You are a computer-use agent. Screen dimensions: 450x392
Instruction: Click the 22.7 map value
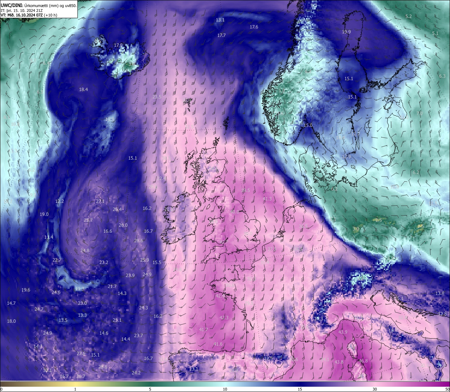click(x=57, y=260)
